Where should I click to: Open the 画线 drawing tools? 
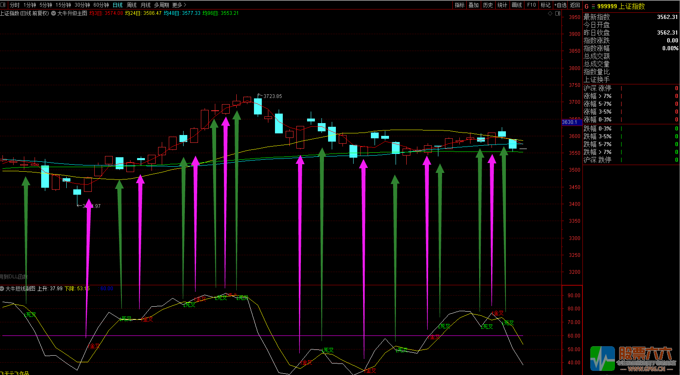[517, 5]
